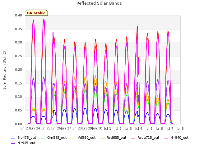Click the Reflected Solar Bands chart title

pos(99,3)
